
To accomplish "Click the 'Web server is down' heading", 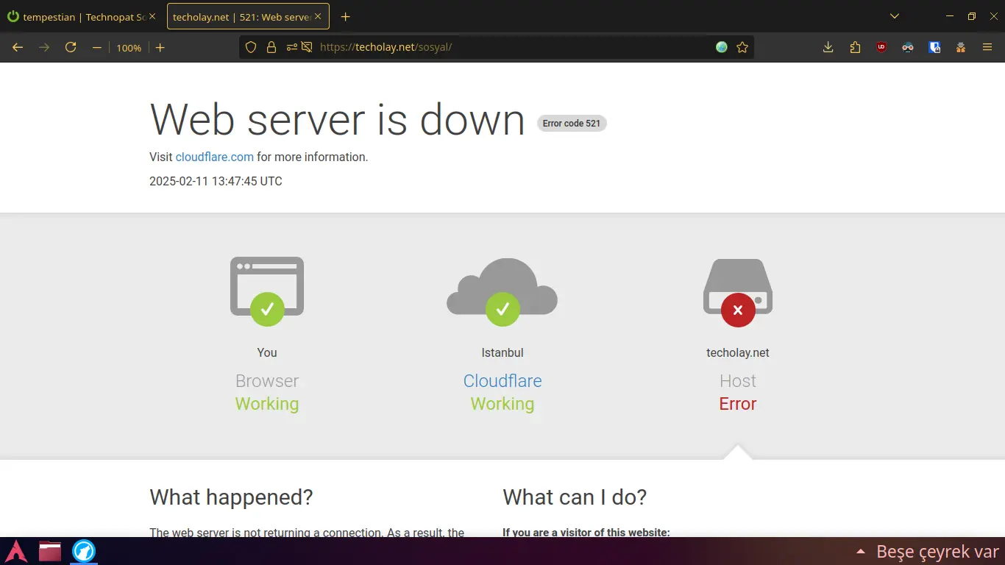I will pyautogui.click(x=338, y=119).
